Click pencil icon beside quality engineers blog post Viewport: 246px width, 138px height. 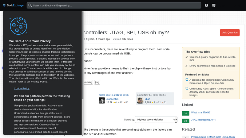(187, 57)
